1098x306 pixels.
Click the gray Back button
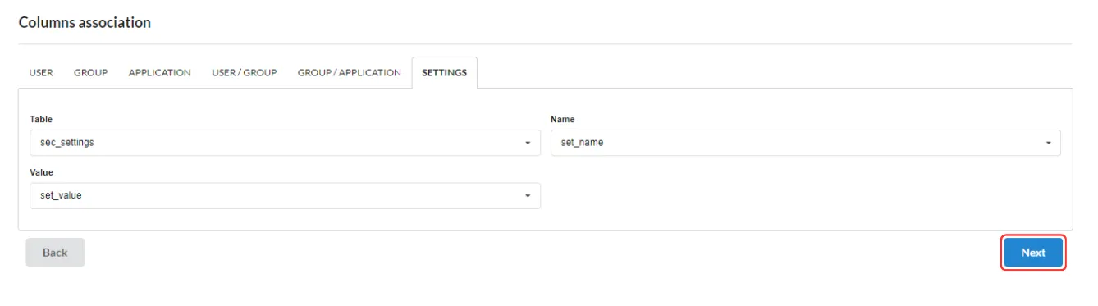point(55,253)
